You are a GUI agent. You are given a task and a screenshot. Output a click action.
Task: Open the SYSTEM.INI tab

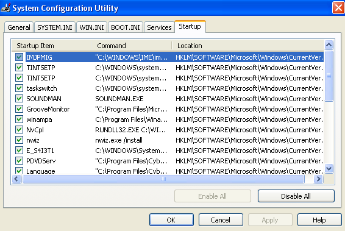[55, 27]
